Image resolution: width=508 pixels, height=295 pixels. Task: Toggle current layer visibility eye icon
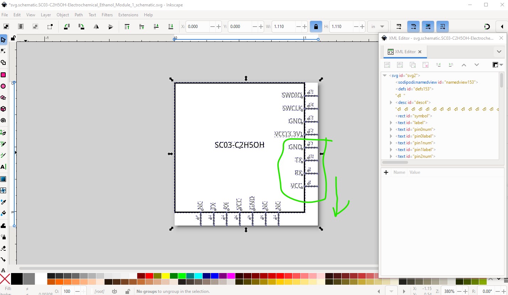tap(114, 291)
